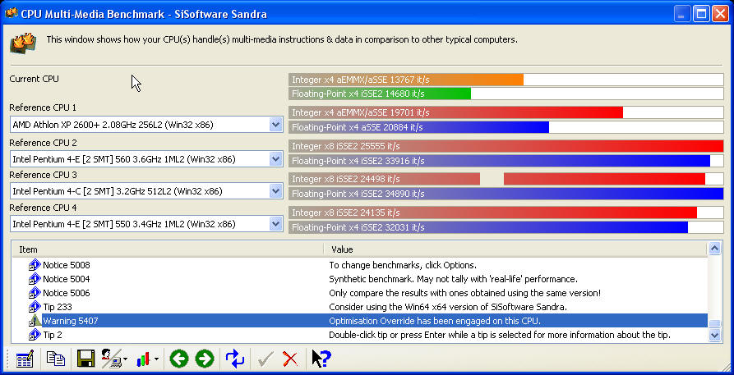Viewport: 734px width, 375px height.
Task: Select the Tip 233 row
Action: pos(359,307)
